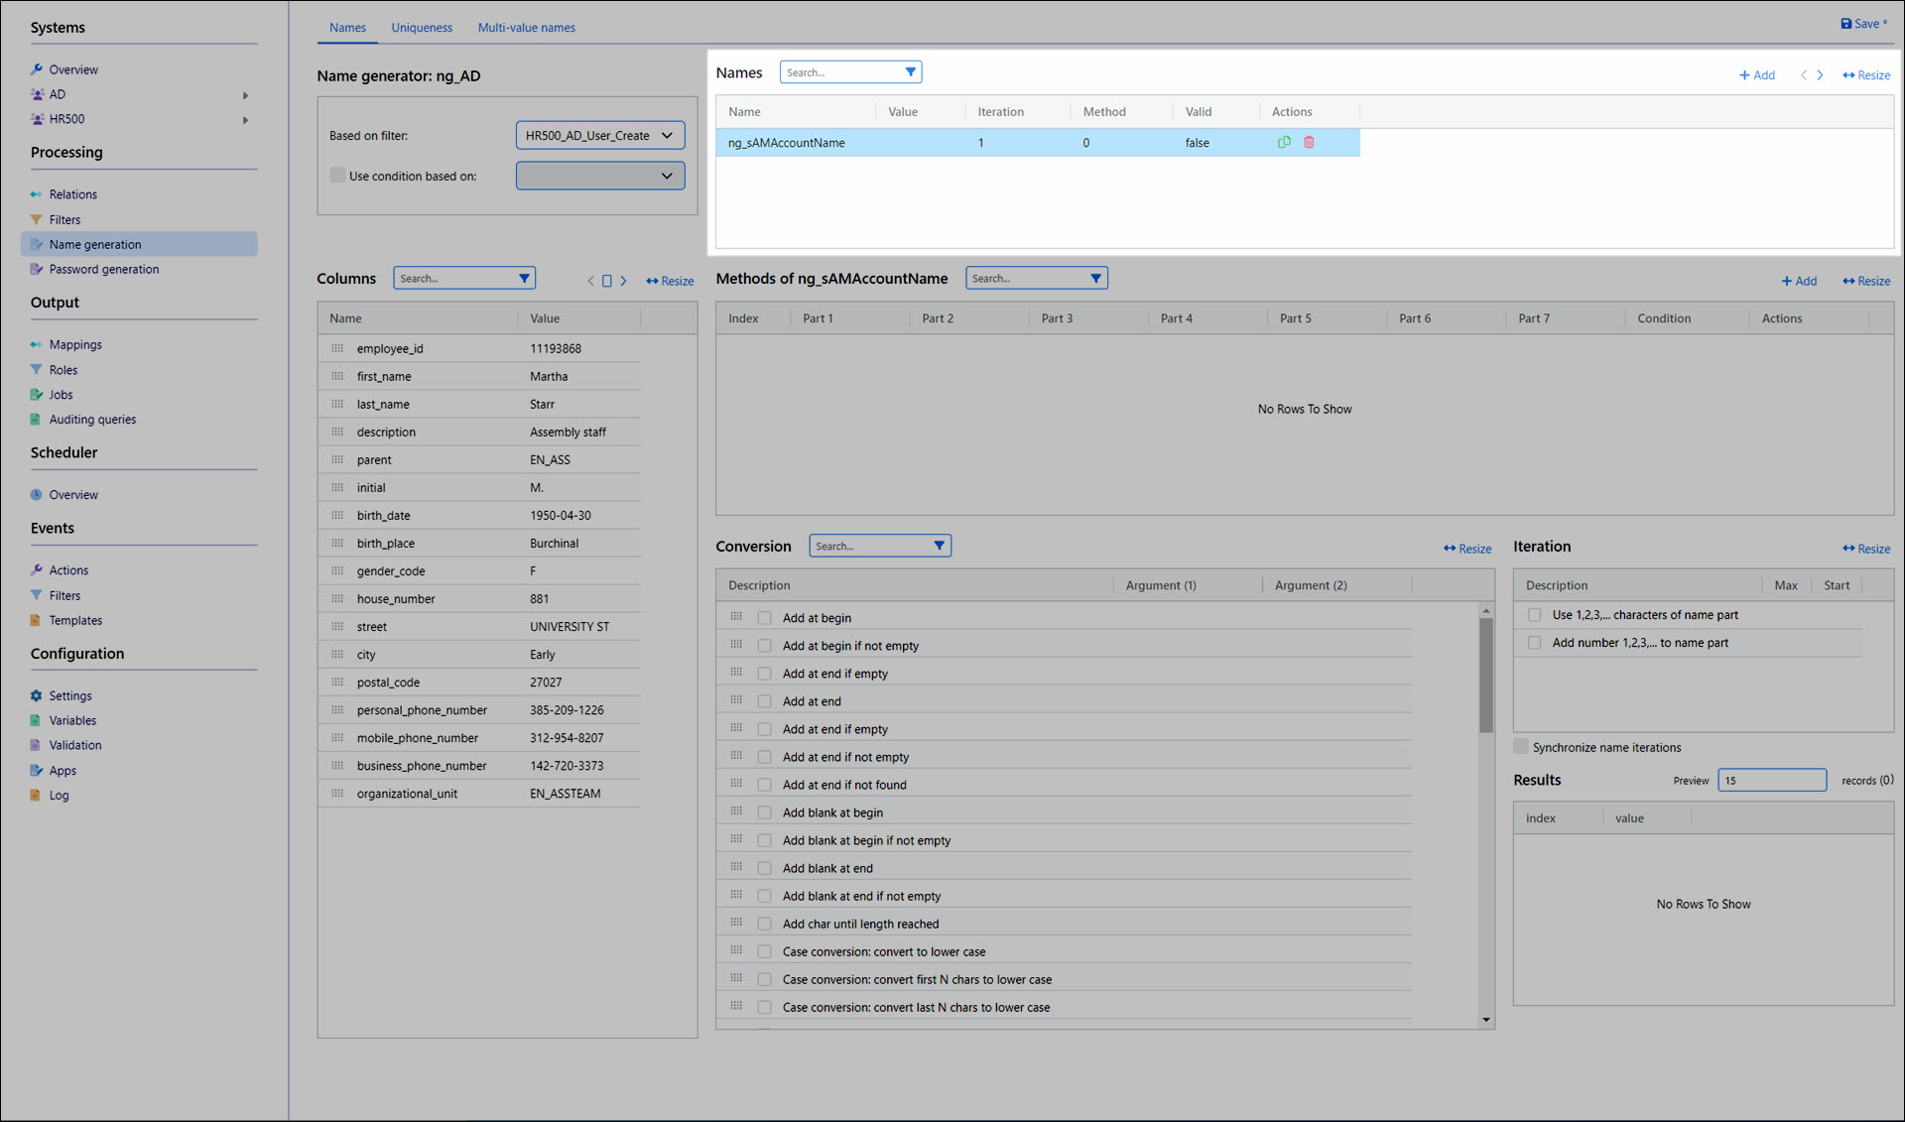Open the empty condition dropdown
The height and width of the screenshot is (1122, 1905).
[600, 176]
